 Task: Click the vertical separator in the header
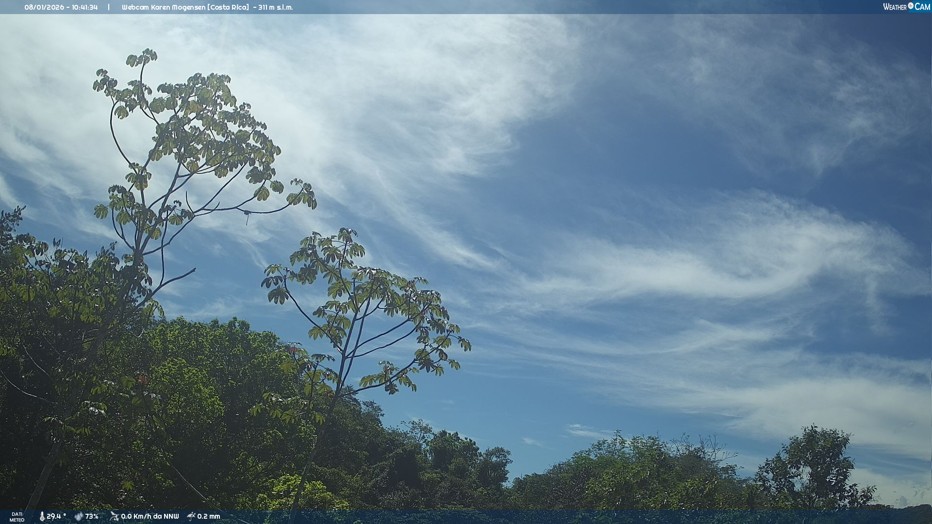click(109, 7)
